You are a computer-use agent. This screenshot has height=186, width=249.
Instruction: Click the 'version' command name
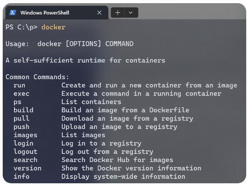pos(28,168)
